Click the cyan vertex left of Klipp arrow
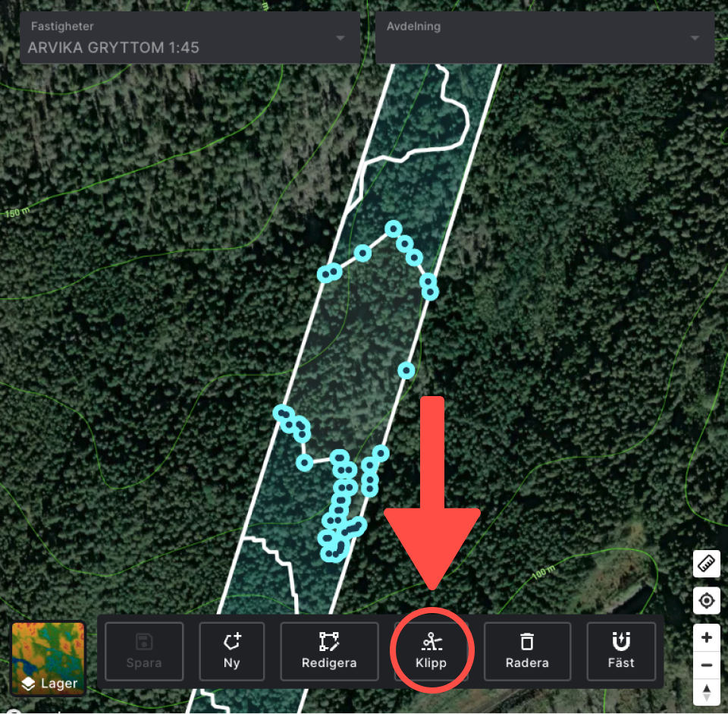Screen dimensions: 728x714 381,453
